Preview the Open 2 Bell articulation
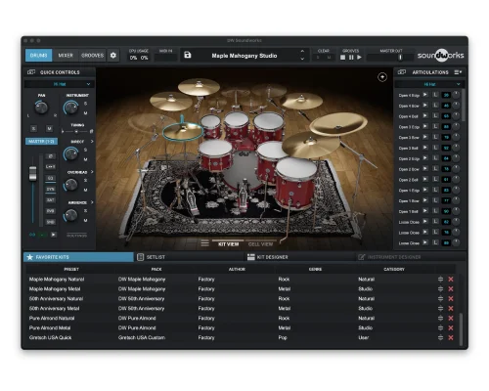 pyautogui.click(x=425, y=179)
